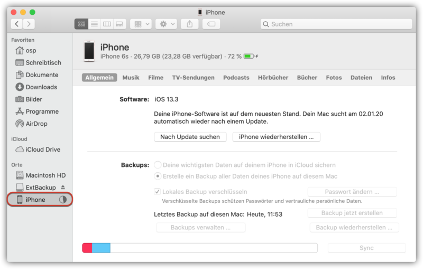Switch to the Bücher tab
This screenshot has height=269, width=423.
[x=307, y=78]
